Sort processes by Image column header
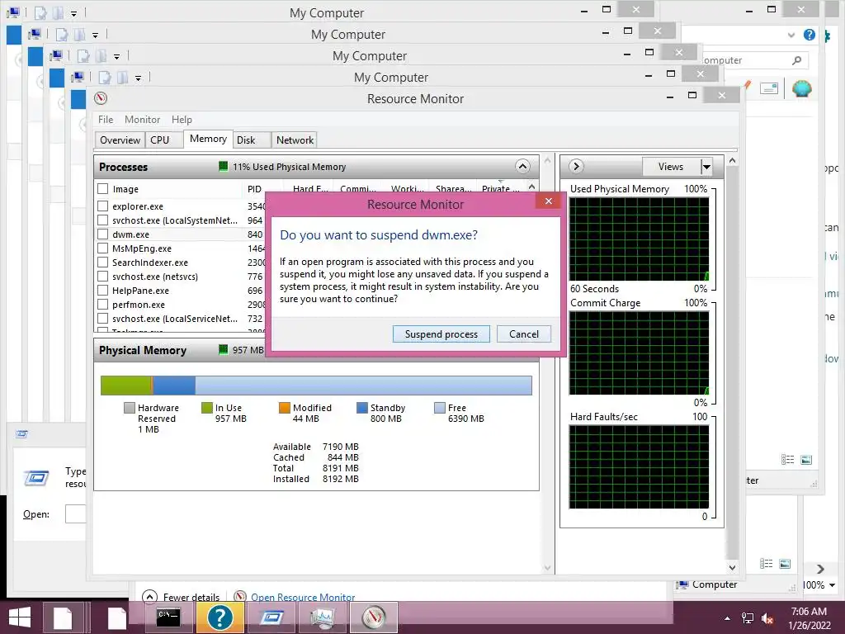 [125, 189]
